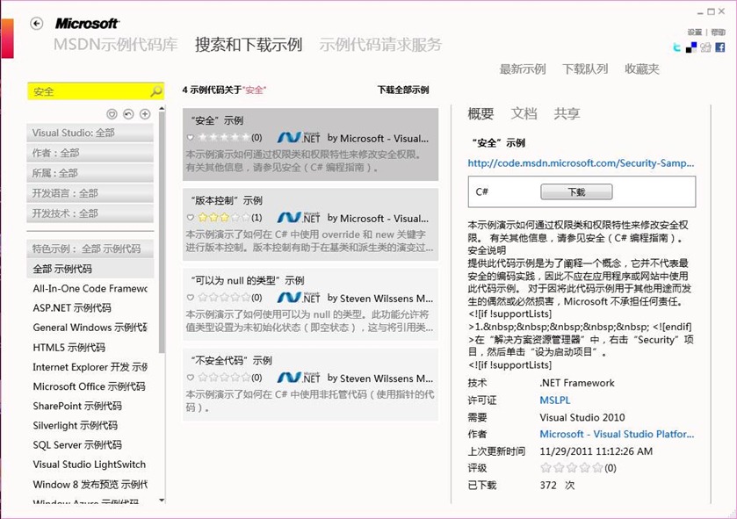Open the Delicious bookmark icon
This screenshot has width=737, height=519.
691,47
